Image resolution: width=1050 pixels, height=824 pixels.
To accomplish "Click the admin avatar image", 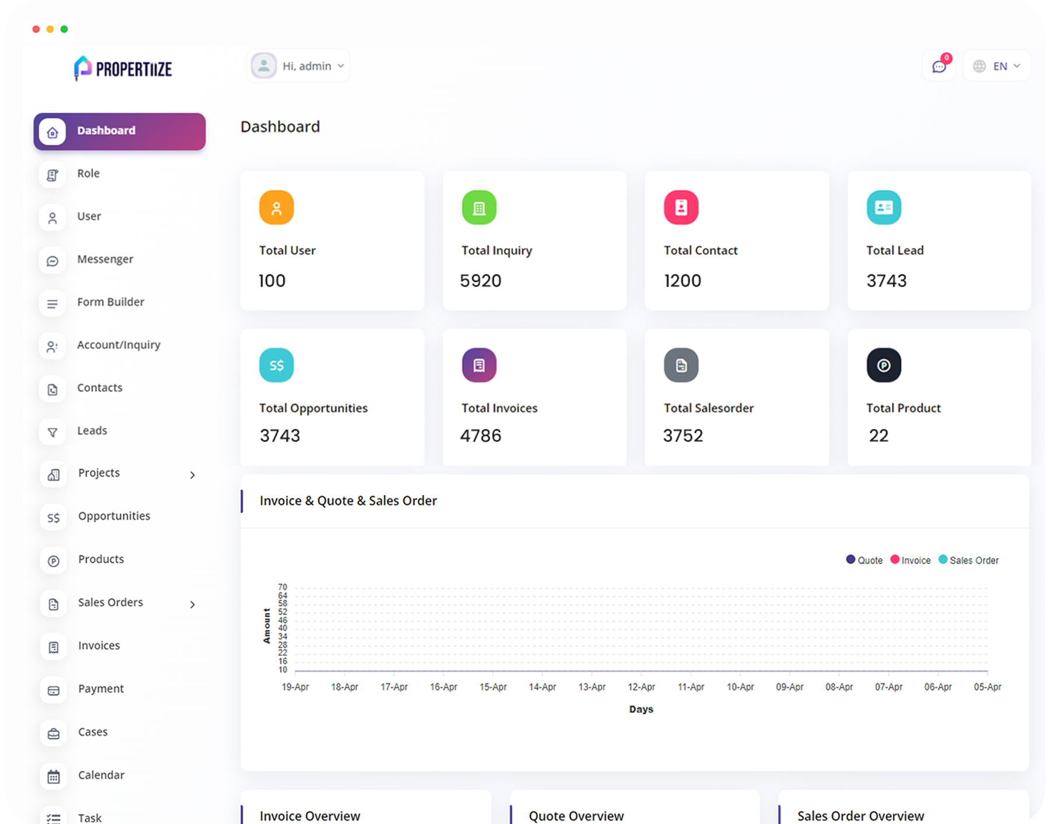I will point(264,66).
